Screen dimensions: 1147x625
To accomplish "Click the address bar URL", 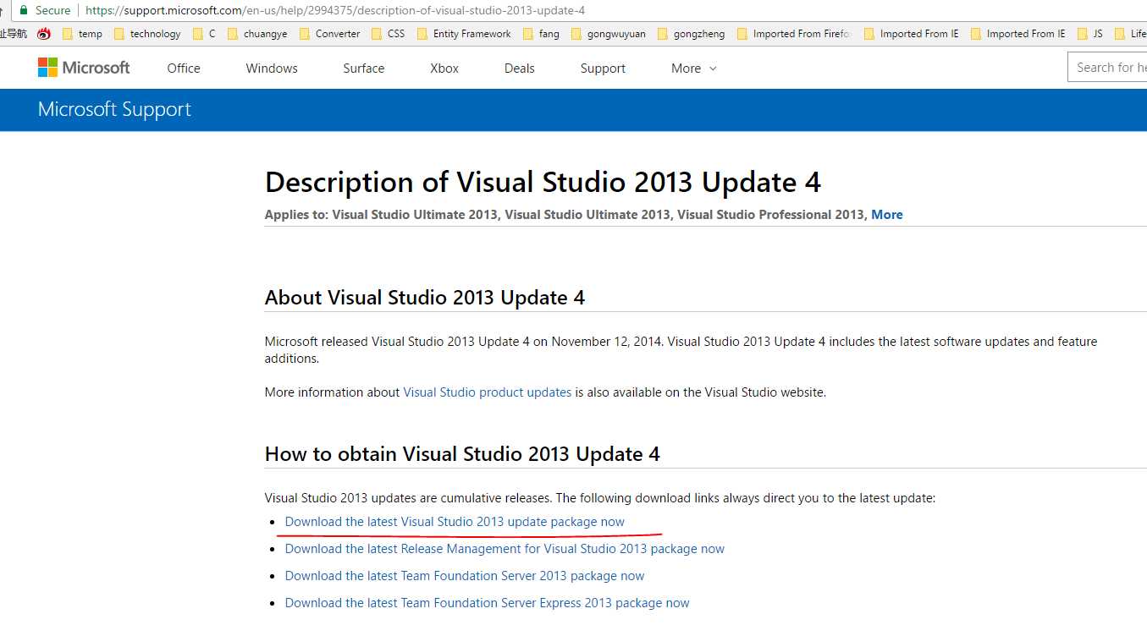I will [335, 10].
